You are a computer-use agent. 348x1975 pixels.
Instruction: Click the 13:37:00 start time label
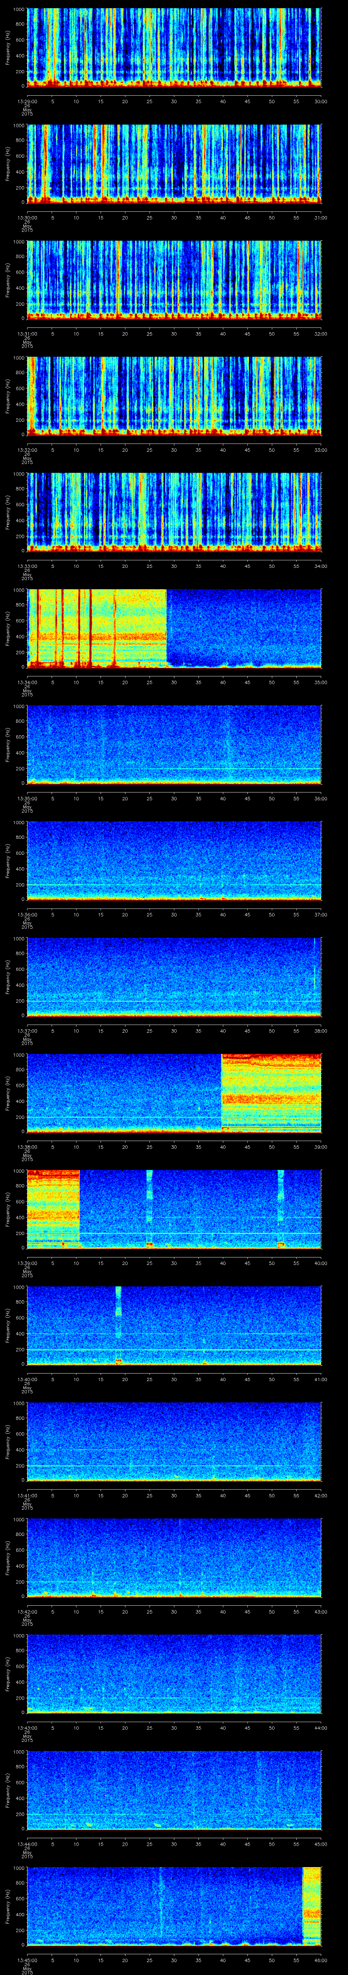click(27, 1030)
